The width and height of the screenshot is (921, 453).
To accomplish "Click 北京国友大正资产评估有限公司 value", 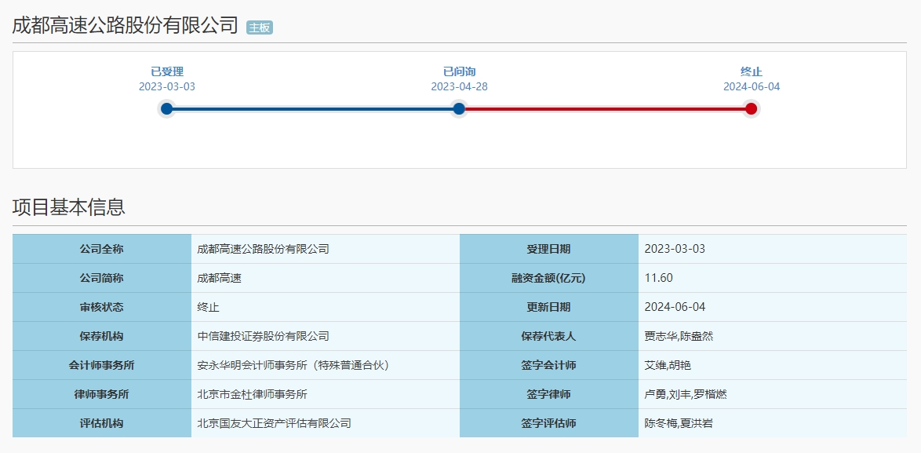I will click(x=275, y=423).
